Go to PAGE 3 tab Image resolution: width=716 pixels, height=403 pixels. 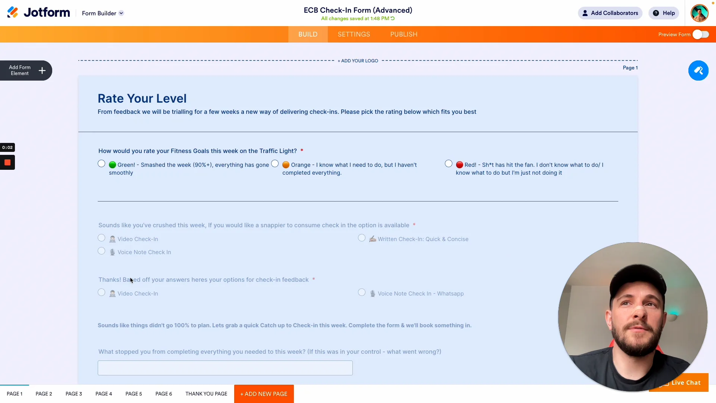click(x=74, y=394)
